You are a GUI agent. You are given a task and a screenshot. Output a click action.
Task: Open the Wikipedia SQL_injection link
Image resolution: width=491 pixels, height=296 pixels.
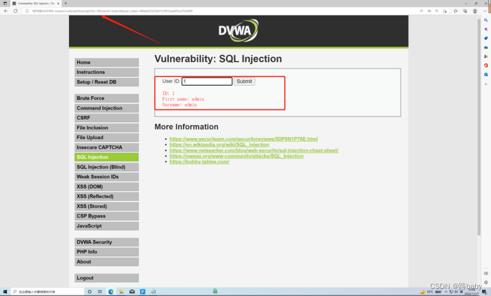(219, 145)
